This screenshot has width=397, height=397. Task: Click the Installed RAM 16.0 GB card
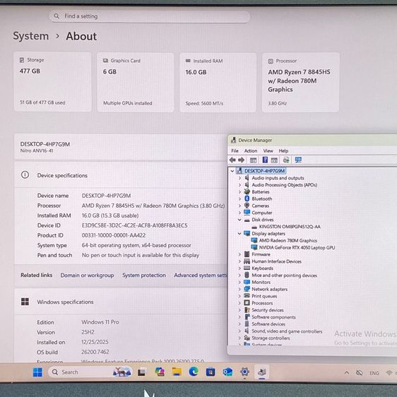pos(218,82)
